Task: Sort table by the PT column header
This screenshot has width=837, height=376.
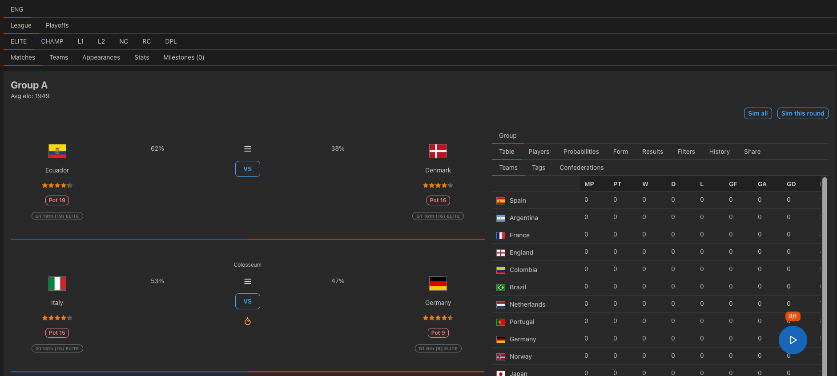Action: click(617, 184)
